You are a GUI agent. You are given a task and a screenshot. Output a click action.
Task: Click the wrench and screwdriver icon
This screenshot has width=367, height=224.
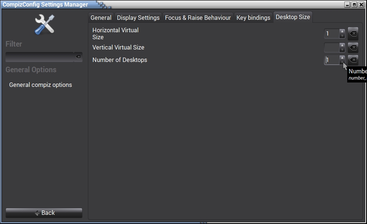coord(44,25)
